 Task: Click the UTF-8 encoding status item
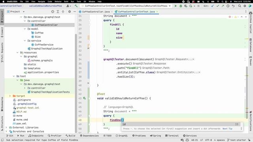click(x=209, y=140)
